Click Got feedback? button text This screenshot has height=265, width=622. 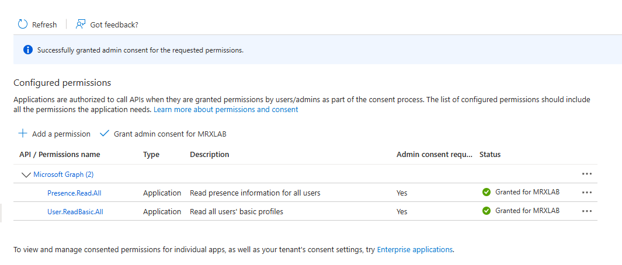[114, 25]
